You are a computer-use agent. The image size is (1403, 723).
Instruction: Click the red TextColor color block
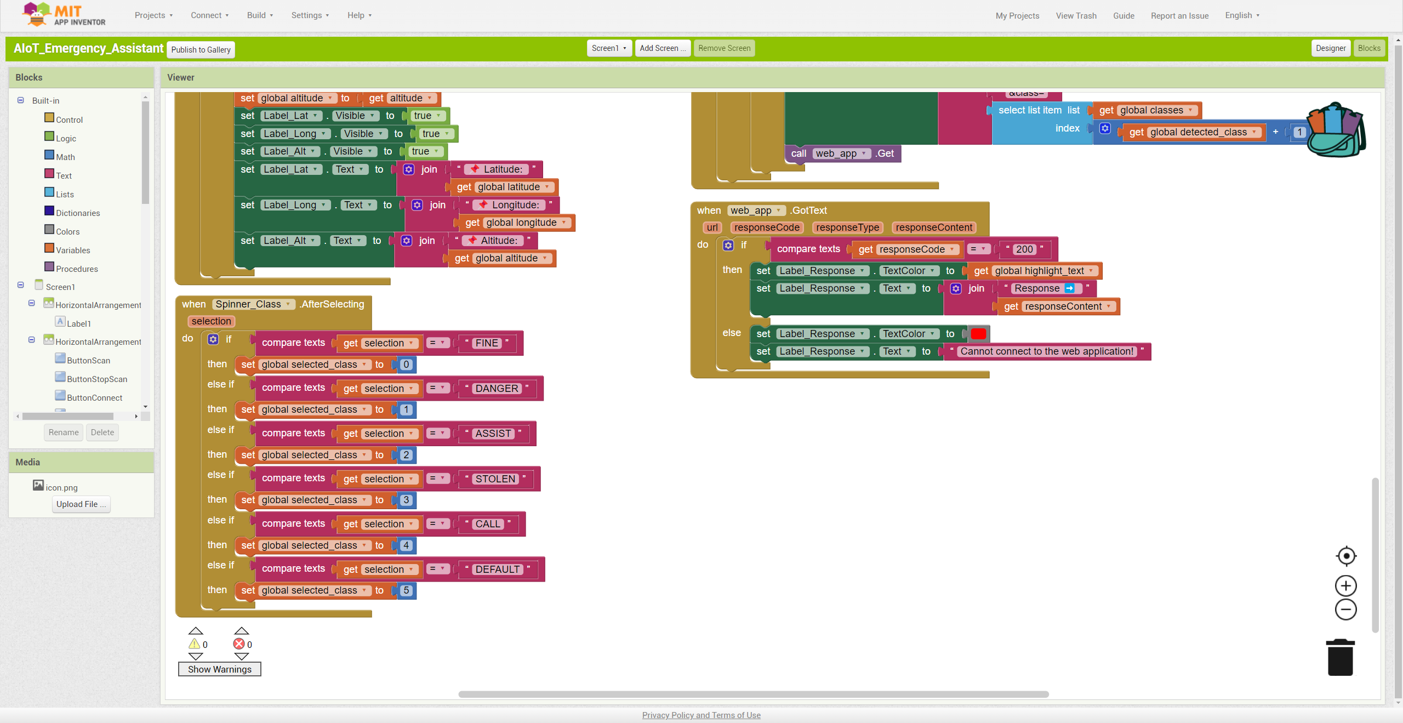pyautogui.click(x=978, y=334)
